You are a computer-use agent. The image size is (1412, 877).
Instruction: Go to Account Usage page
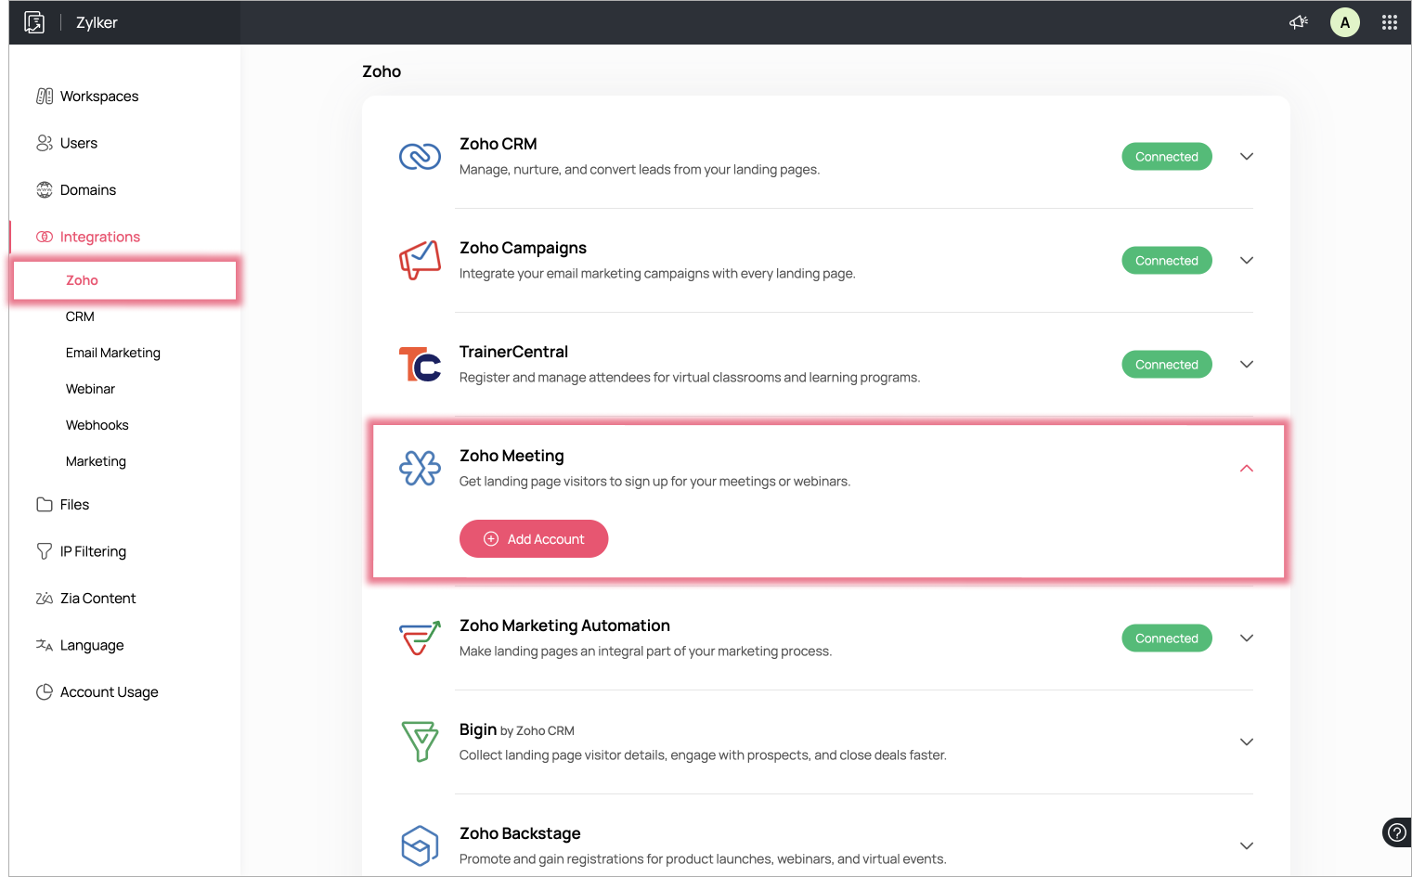pyautogui.click(x=109, y=692)
